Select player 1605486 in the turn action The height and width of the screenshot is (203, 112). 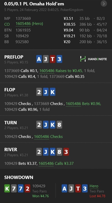tap(41, 137)
